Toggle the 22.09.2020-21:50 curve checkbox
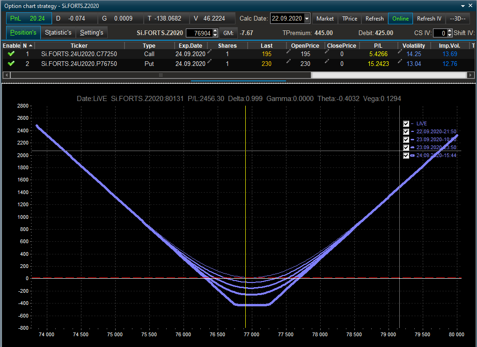Screen dimensions: 477x347 tap(406, 132)
